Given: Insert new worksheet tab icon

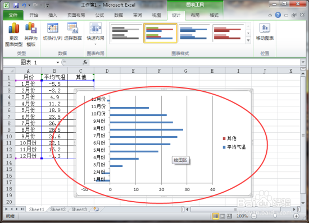Looking at the screenshot, I should (x=96, y=209).
